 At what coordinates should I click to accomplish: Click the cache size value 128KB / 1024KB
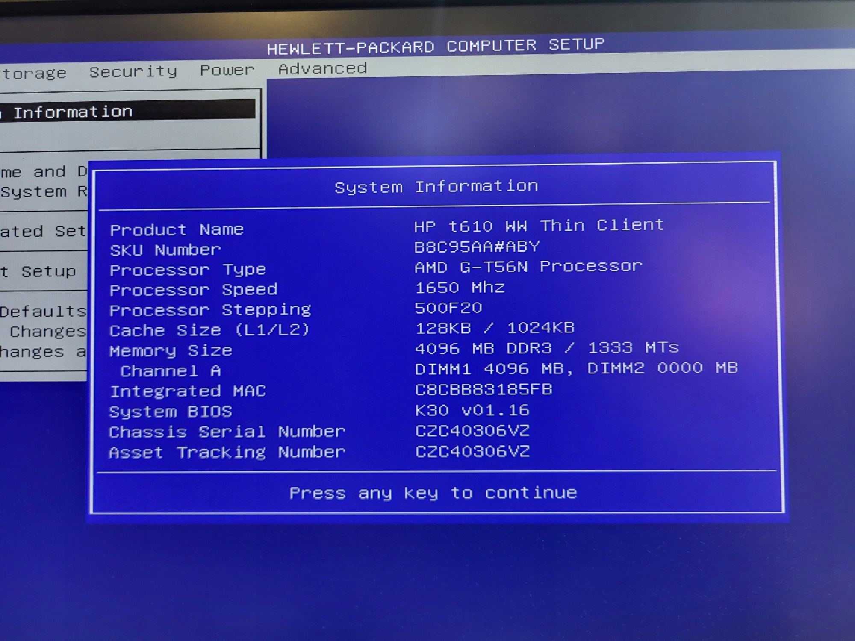tap(495, 328)
